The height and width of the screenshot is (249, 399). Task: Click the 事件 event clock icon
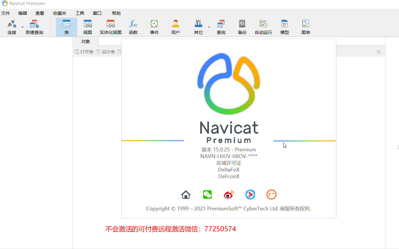pos(154,24)
